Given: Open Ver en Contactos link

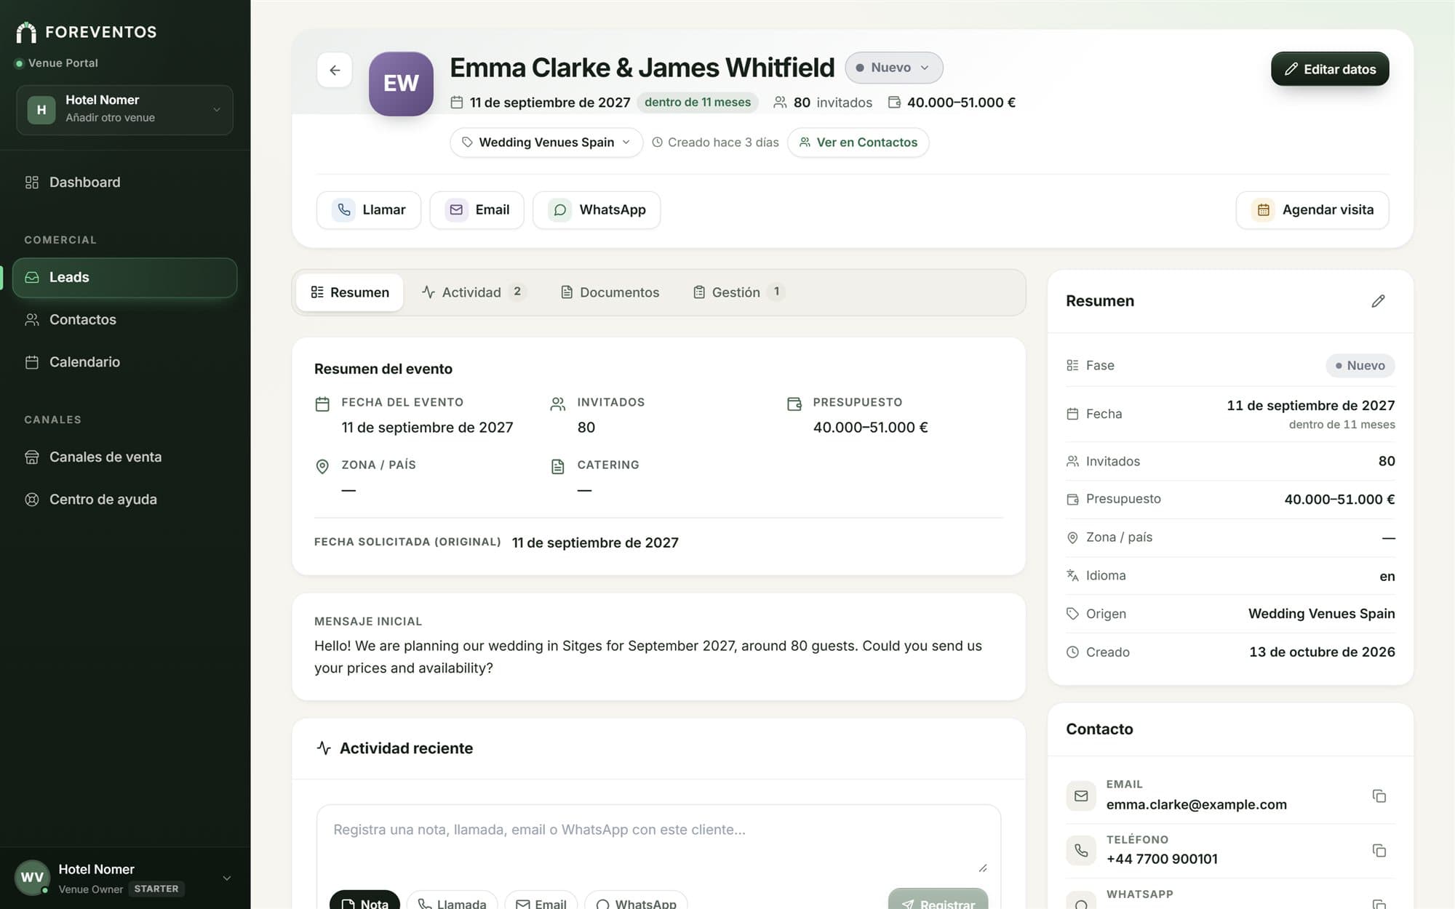Looking at the screenshot, I should click(x=858, y=143).
